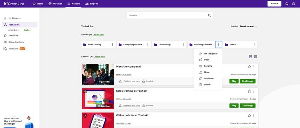The width and height of the screenshot is (300, 128).
Task: Open the Events folder options
Action: click(254, 45)
